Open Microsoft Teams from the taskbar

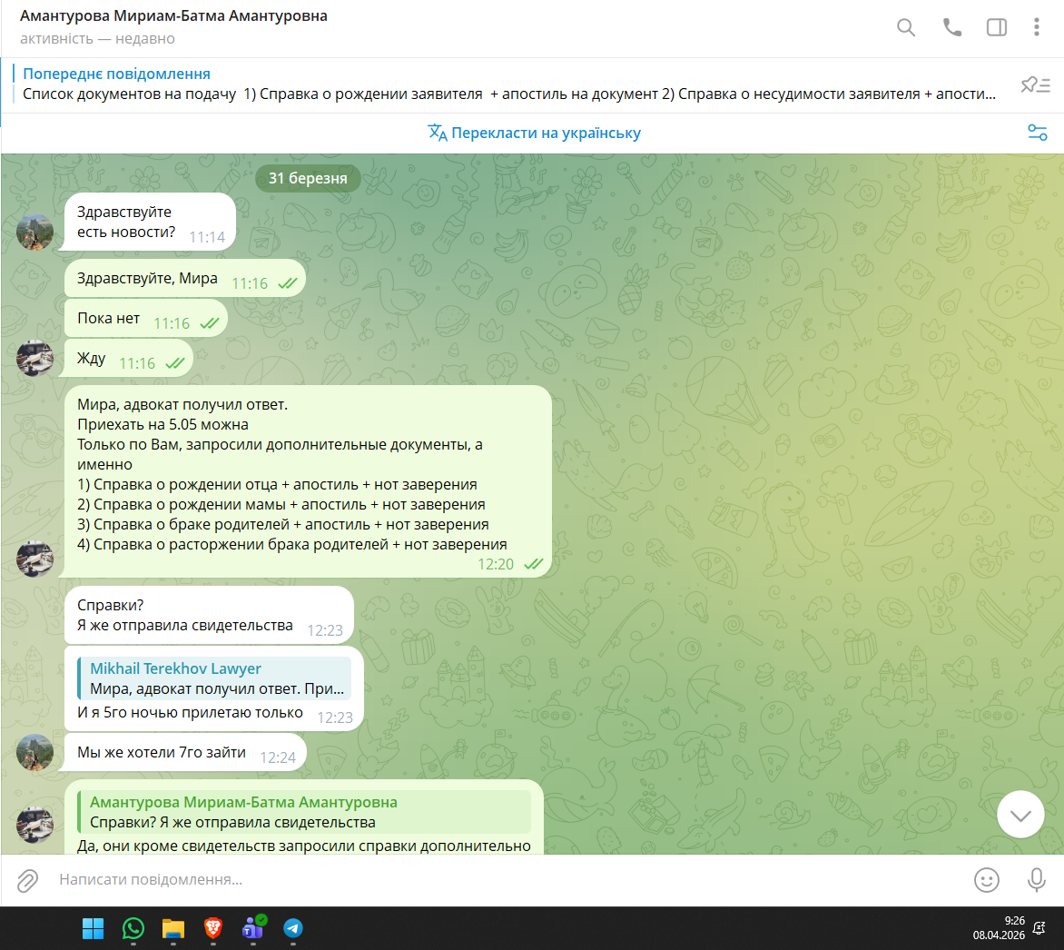coord(253,928)
